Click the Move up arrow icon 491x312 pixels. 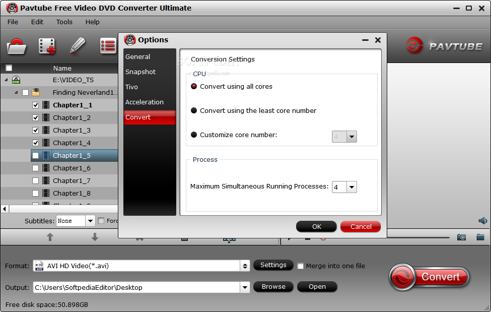(50, 237)
